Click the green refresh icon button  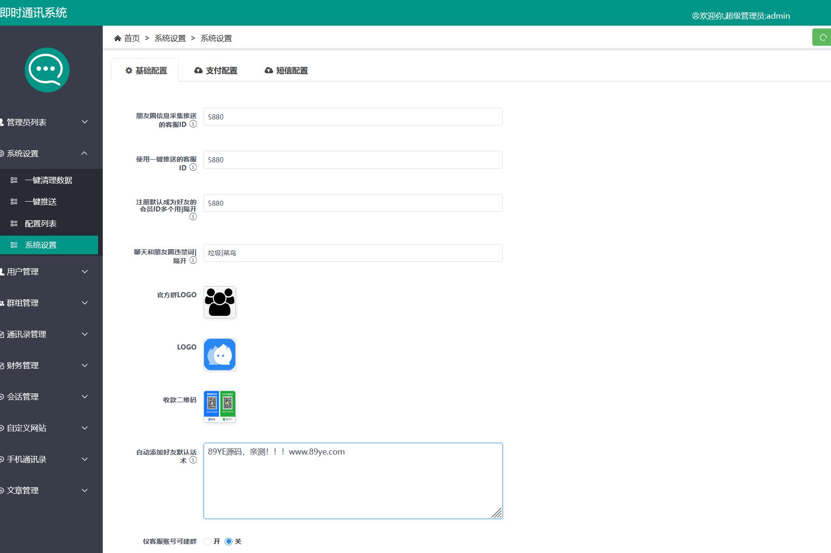[x=822, y=37]
